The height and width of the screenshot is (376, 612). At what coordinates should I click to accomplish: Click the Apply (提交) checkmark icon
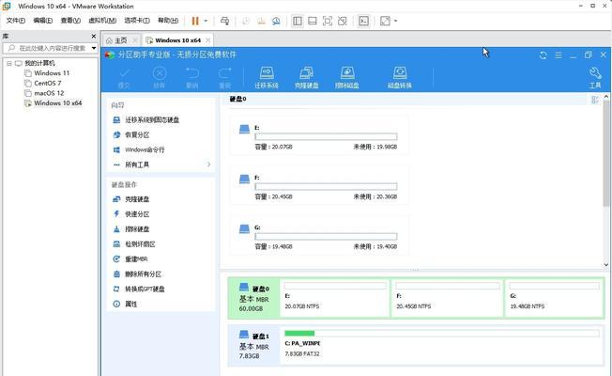(x=124, y=73)
